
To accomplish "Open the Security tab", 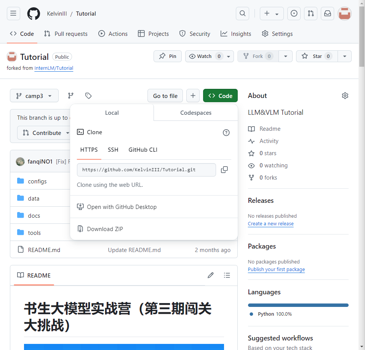I will (195, 34).
